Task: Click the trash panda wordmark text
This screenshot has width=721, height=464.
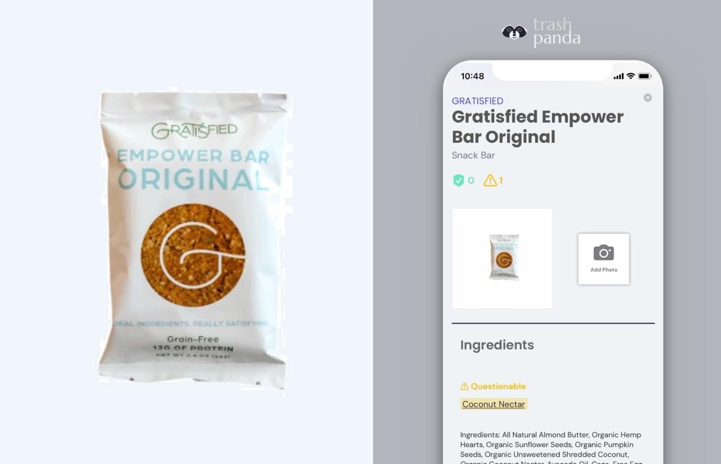Action: 557,32
